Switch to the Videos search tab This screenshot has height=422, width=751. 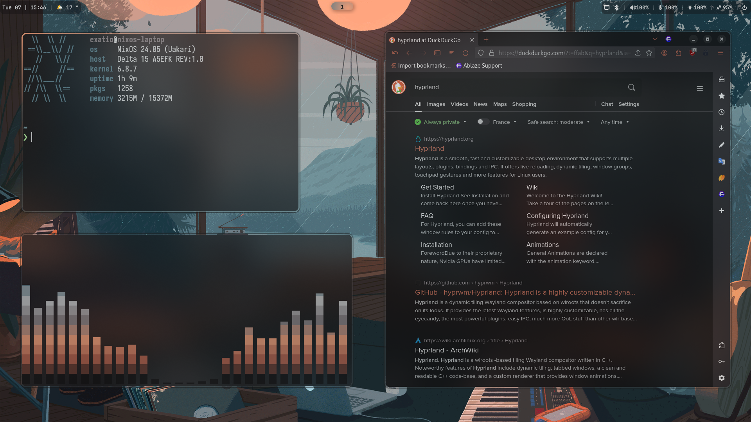pyautogui.click(x=459, y=104)
